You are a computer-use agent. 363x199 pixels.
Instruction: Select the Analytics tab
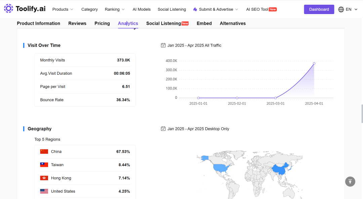click(x=128, y=23)
